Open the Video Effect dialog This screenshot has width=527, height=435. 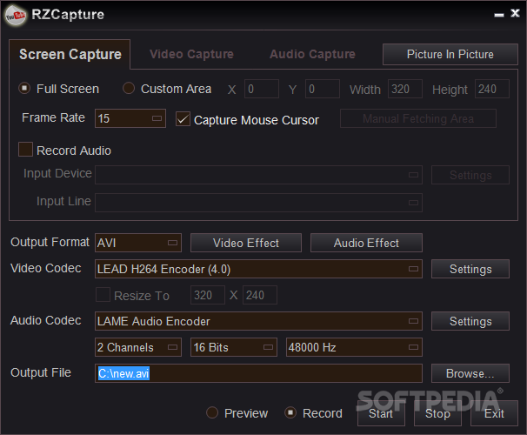pos(246,243)
